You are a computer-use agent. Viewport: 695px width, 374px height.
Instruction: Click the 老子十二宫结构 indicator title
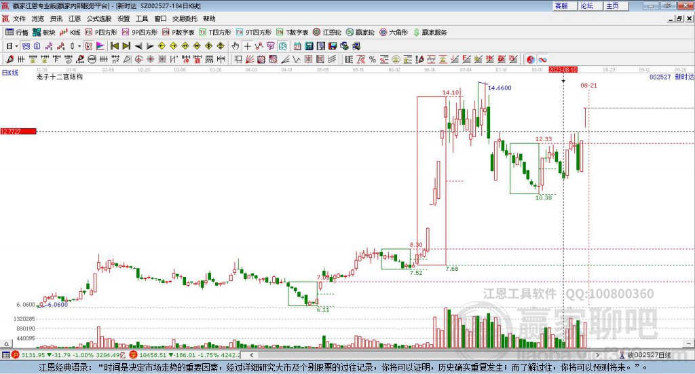pos(60,77)
